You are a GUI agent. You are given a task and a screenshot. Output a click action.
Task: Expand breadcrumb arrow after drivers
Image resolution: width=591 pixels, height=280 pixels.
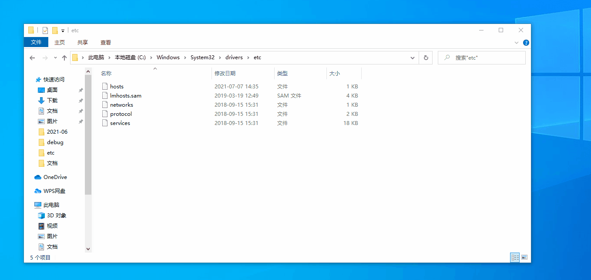pos(248,57)
